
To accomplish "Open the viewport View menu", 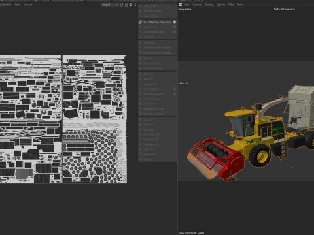I will pyautogui.click(x=186, y=5).
